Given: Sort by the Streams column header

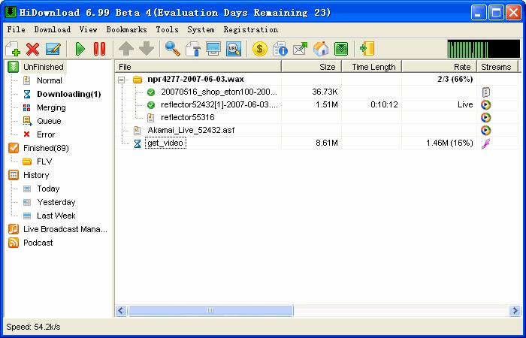Looking at the screenshot, I should pyautogui.click(x=497, y=67).
